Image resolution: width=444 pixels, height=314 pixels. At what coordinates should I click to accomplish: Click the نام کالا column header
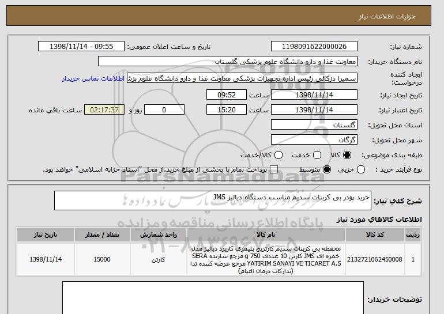point(266,235)
